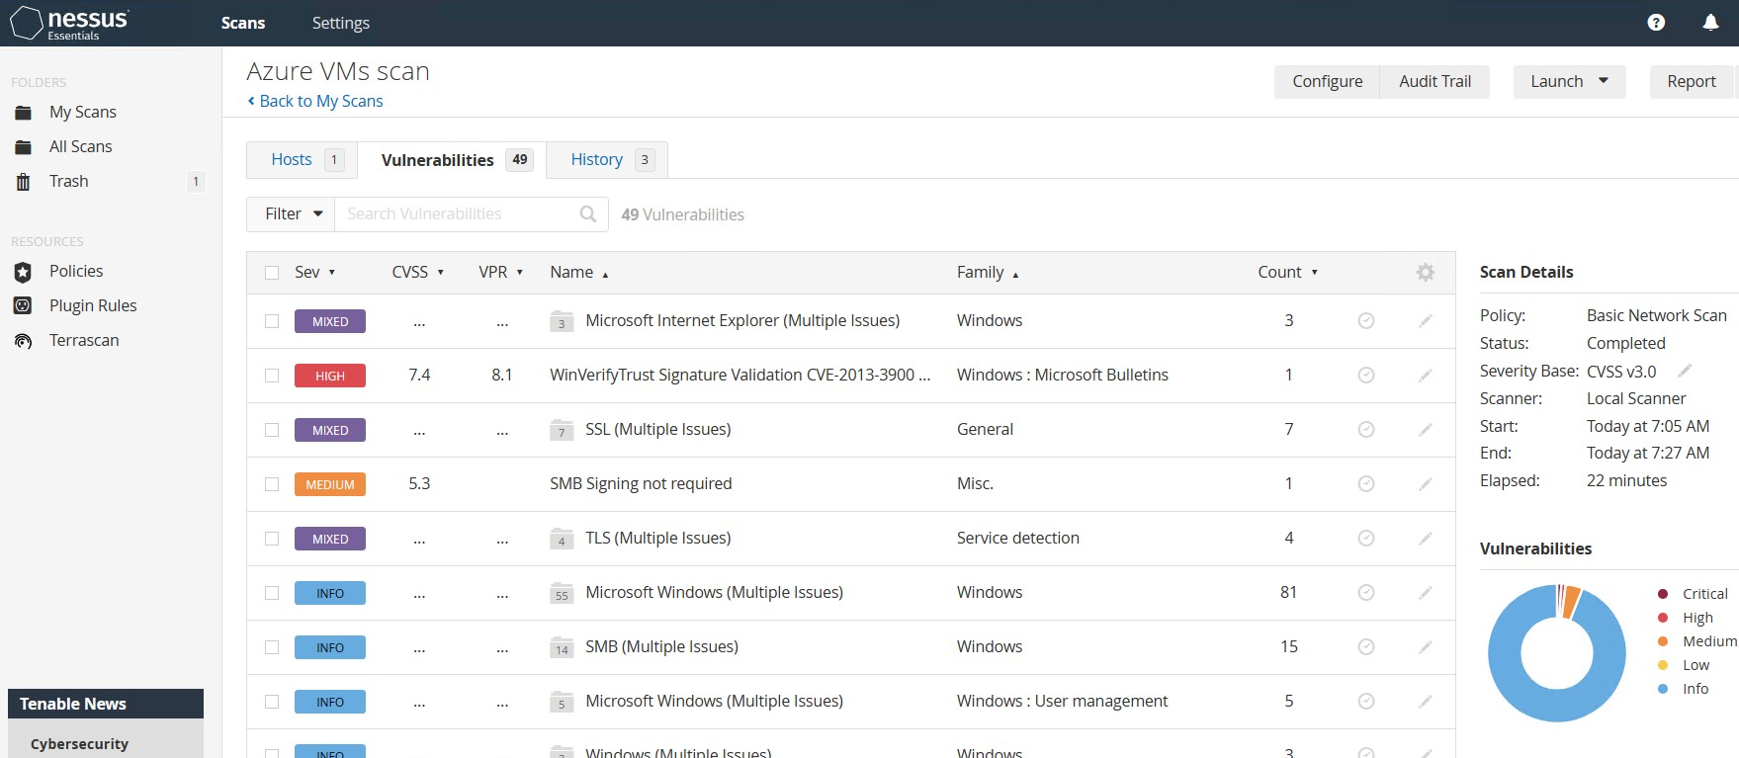The image size is (1739, 758).
Task: Check the TLS (Multiple Issues) row checkbox
Action: point(272,539)
